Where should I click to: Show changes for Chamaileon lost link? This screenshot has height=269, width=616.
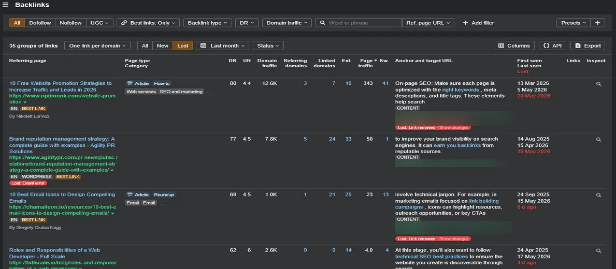(454, 239)
